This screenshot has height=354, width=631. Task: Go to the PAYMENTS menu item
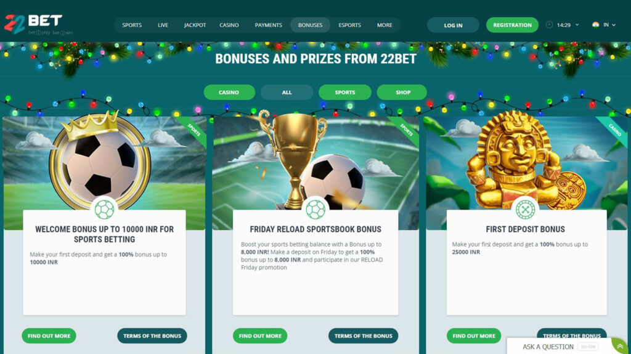coord(269,25)
